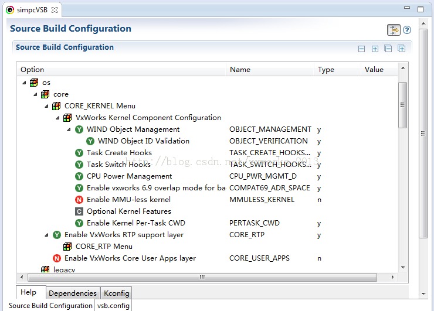Screen dimensions: 434x311
Task: Collapse WIND Object Management node
Action: pyautogui.click(x=69, y=129)
